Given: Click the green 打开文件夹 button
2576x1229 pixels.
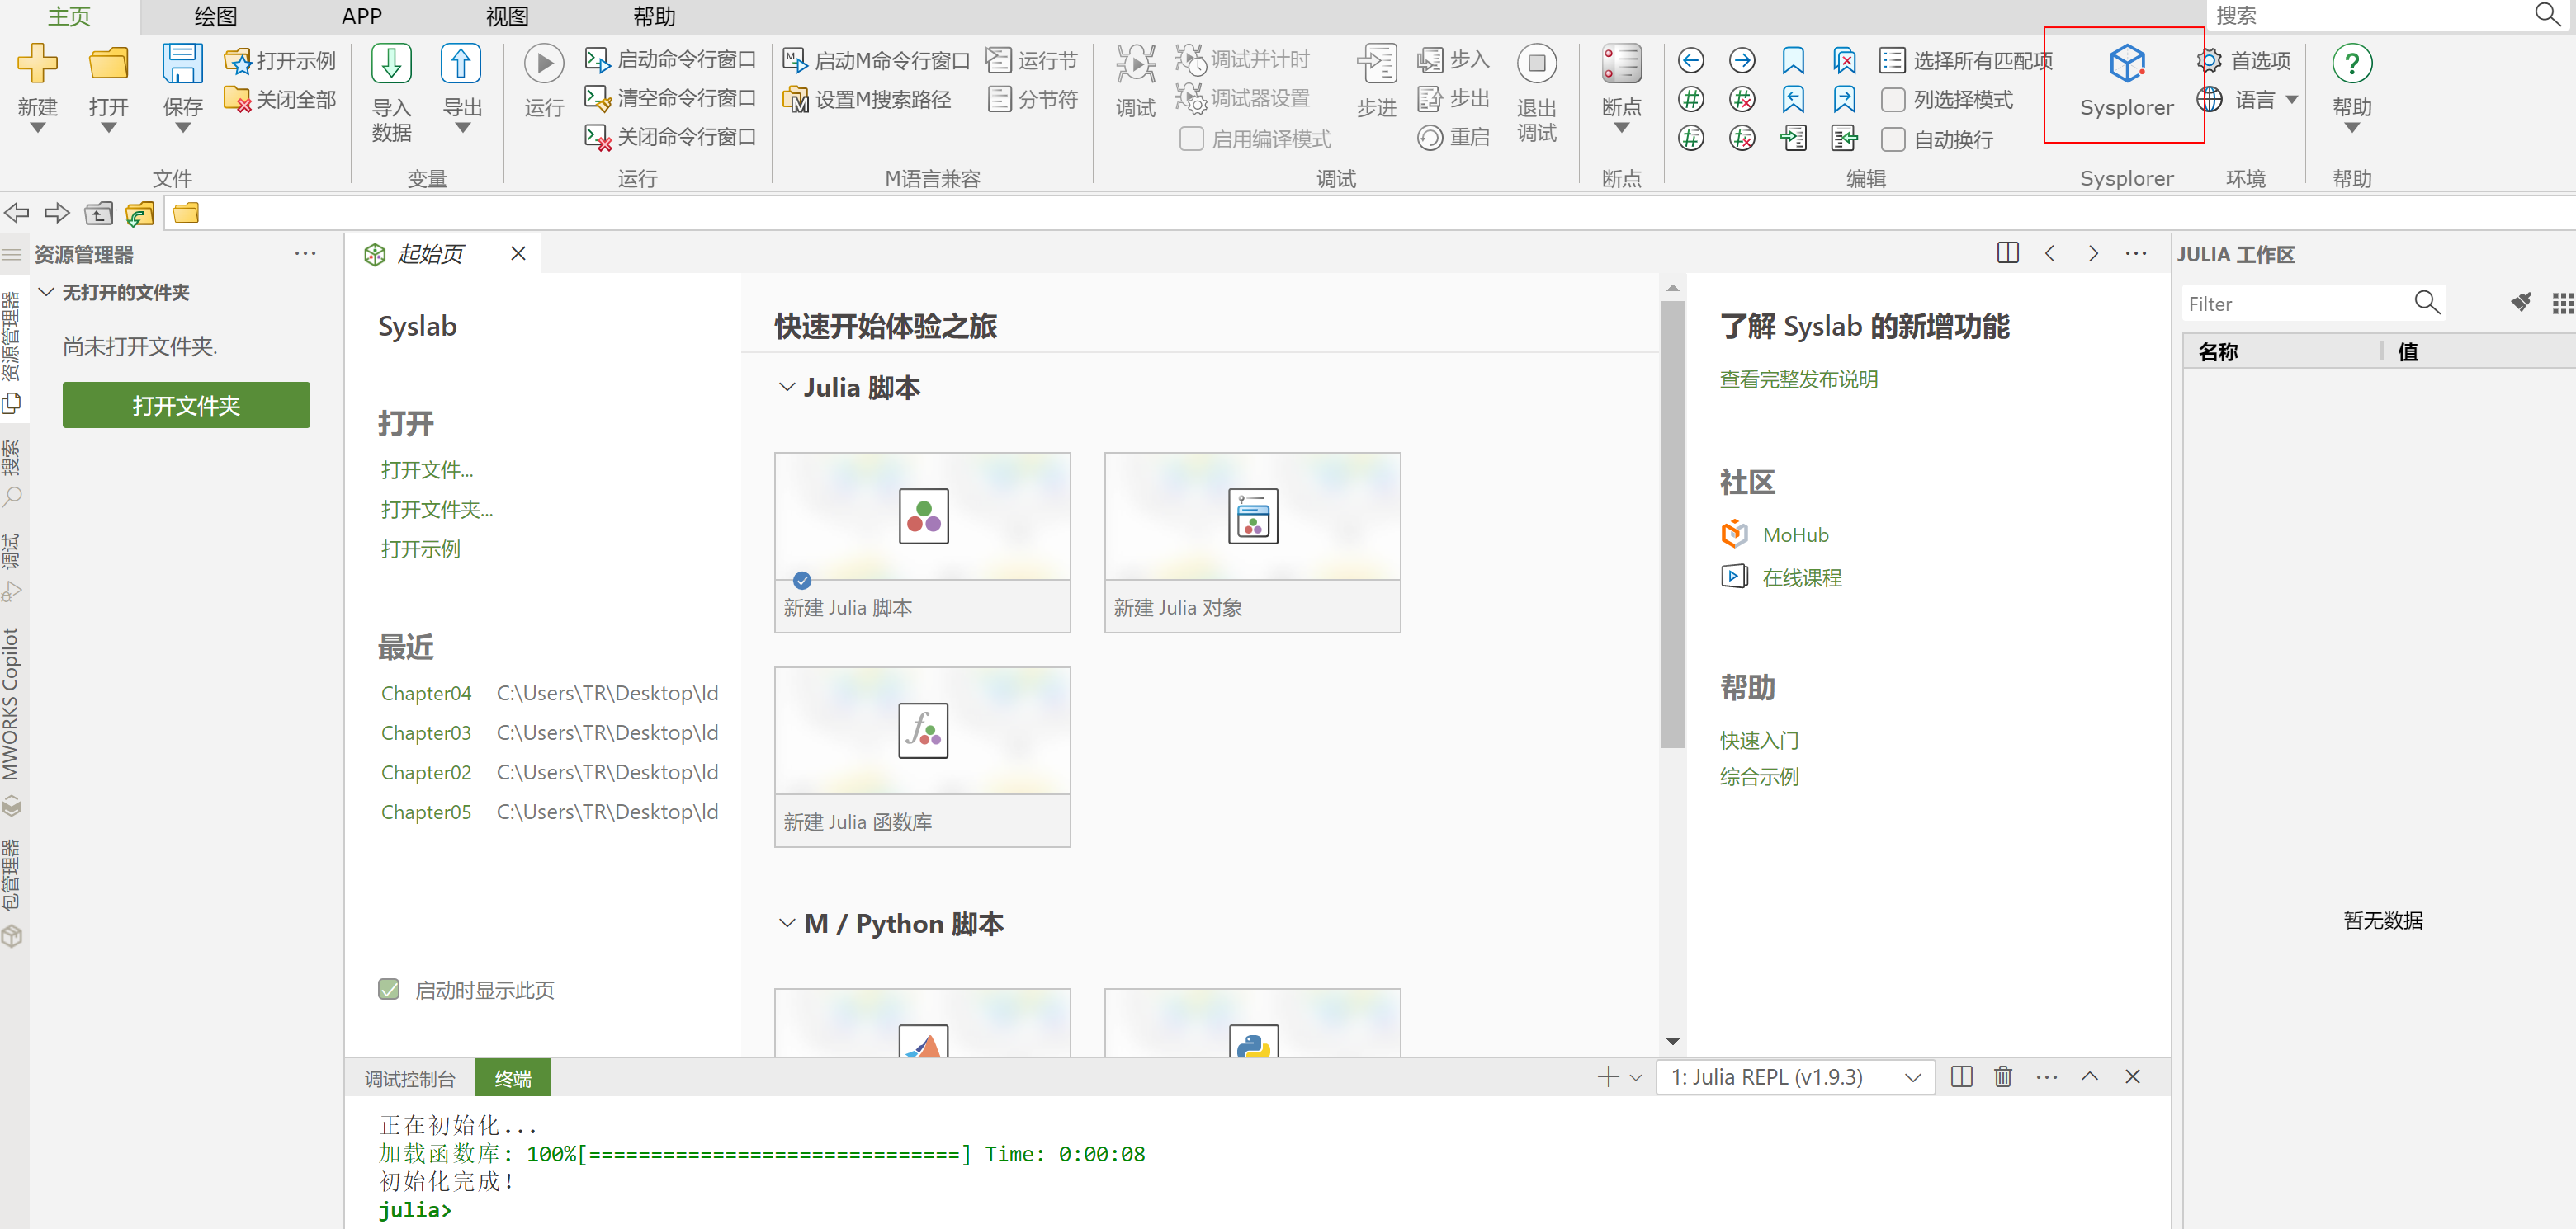Looking at the screenshot, I should 186,406.
